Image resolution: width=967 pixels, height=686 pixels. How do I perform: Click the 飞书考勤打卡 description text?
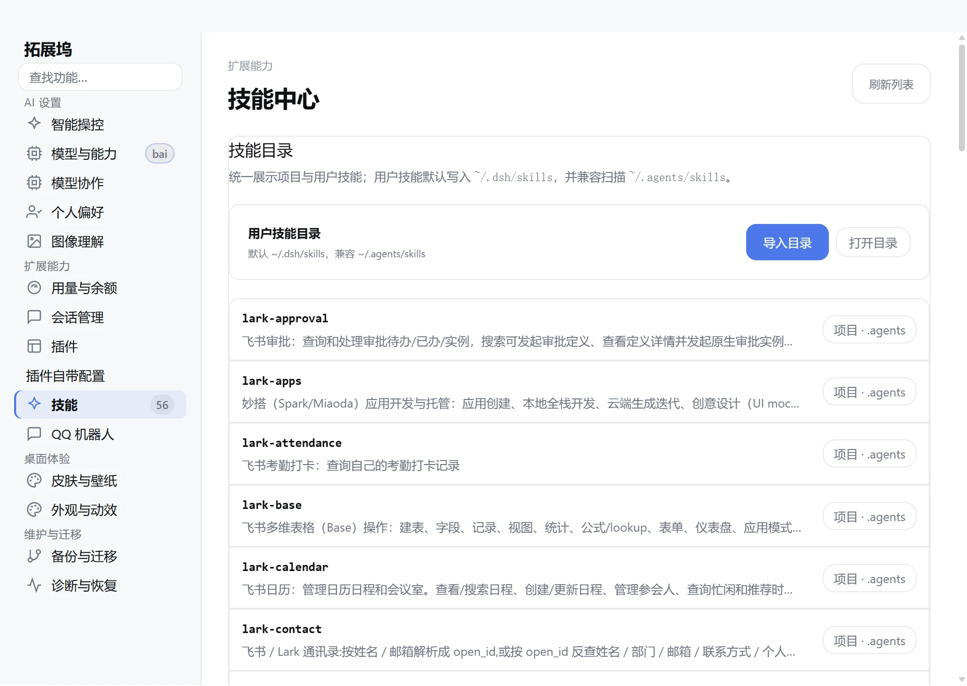[x=351, y=465]
